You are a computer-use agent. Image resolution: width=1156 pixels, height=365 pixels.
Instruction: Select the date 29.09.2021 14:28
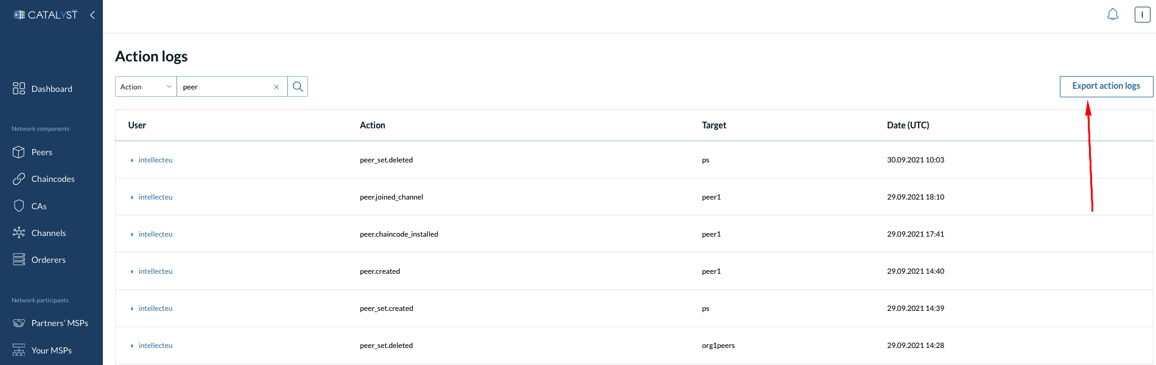916,346
